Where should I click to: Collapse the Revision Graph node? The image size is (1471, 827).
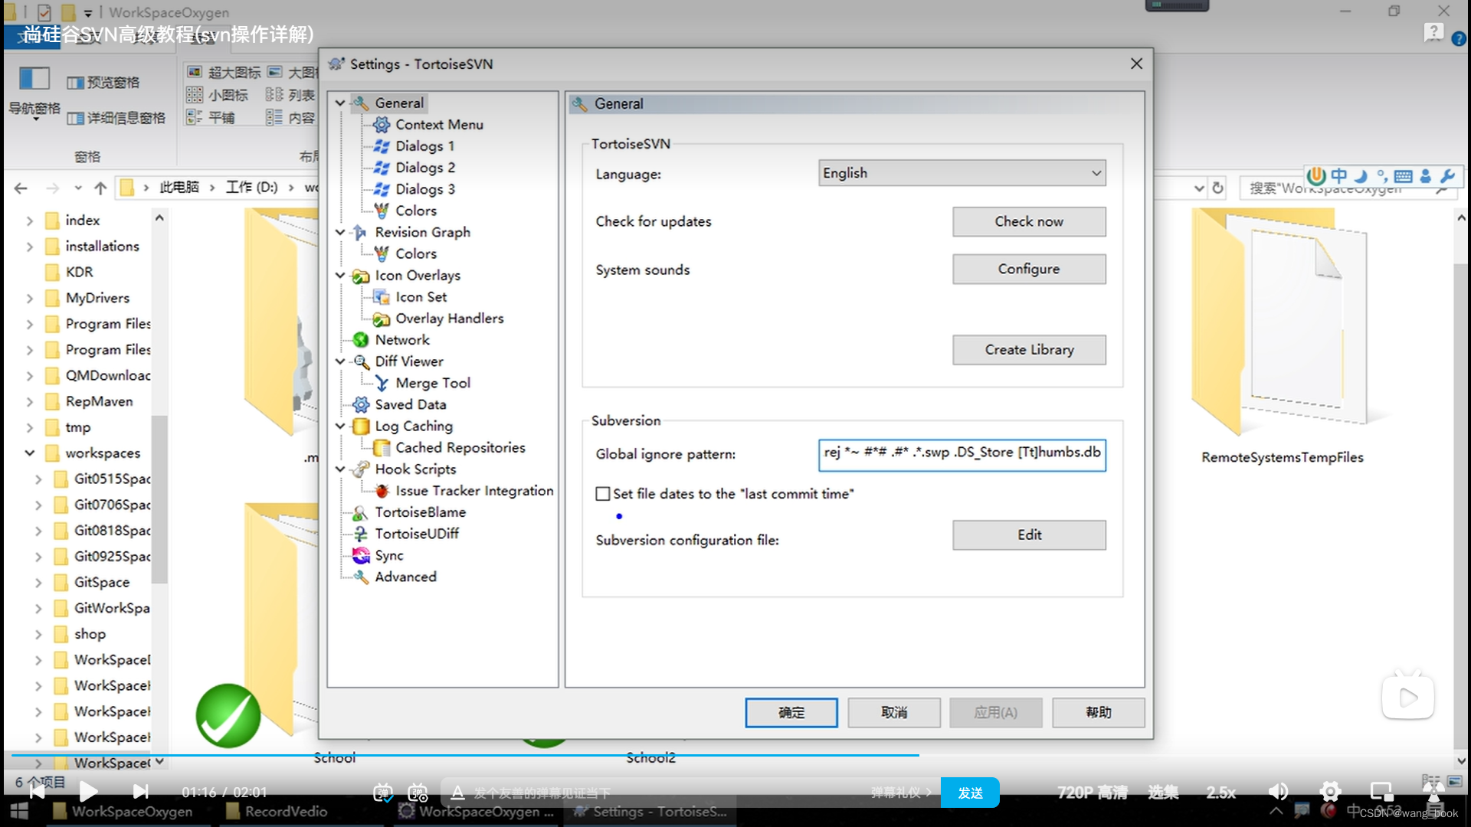[x=340, y=231]
